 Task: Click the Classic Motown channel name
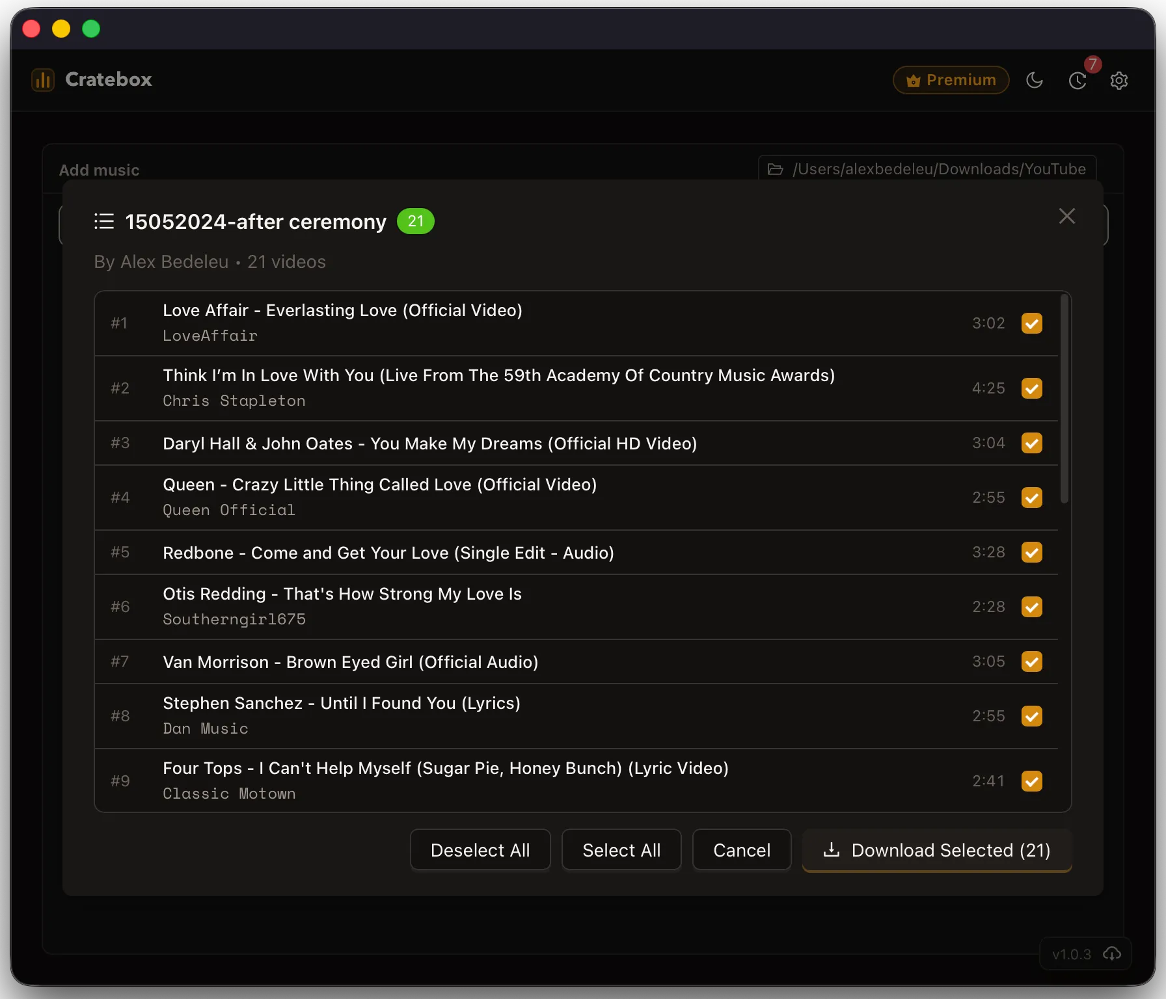point(229,793)
